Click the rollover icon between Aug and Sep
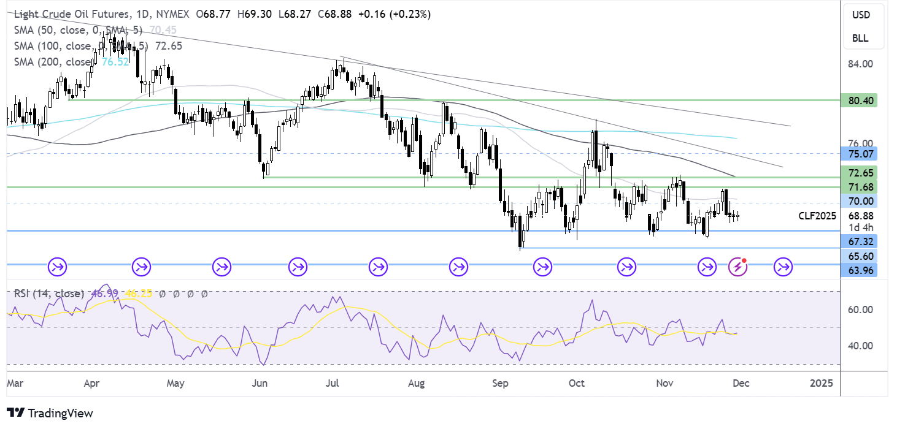The width and height of the screenshot is (897, 429). tap(458, 267)
